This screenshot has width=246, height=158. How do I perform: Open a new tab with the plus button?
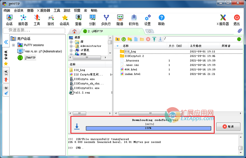click(x=149, y=31)
